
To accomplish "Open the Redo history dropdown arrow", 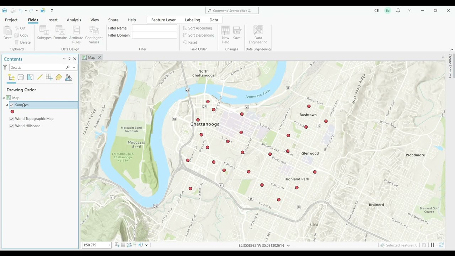I will click(37, 11).
